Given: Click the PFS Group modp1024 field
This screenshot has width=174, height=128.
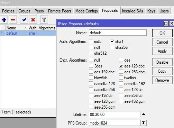Looking at the screenshot, I should [115, 123].
